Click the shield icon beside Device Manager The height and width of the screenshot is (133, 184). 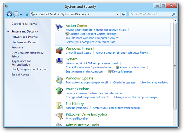point(110,71)
